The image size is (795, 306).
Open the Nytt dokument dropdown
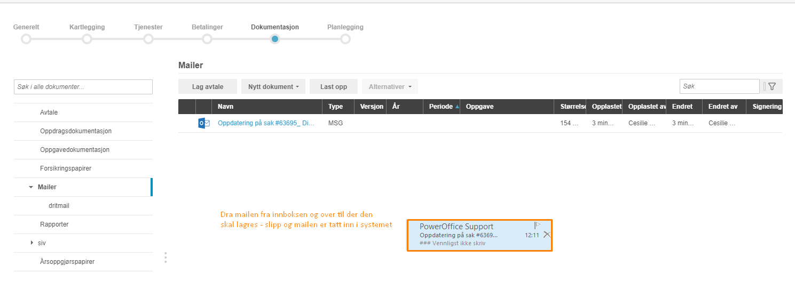point(273,86)
